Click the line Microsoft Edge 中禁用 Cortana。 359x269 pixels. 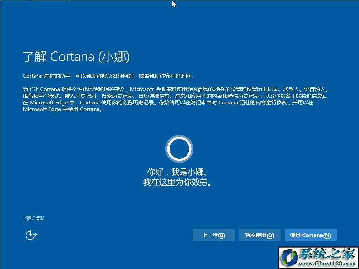coord(62,109)
